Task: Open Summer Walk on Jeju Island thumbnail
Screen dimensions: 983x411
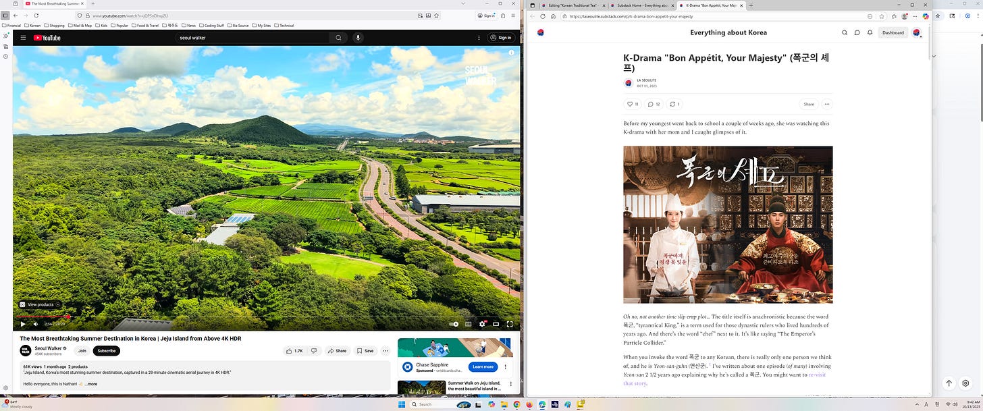Action: point(421,388)
